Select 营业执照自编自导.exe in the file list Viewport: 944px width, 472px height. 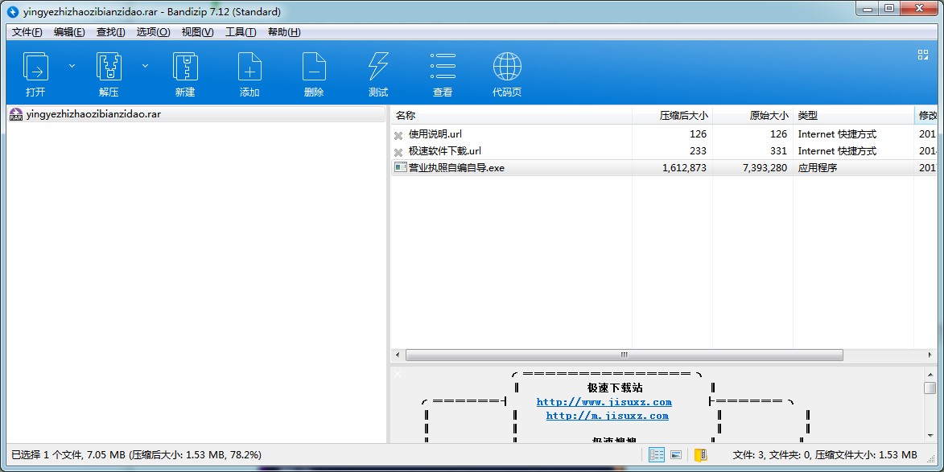456,168
